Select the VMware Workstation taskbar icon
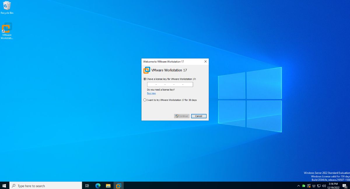 point(118,185)
